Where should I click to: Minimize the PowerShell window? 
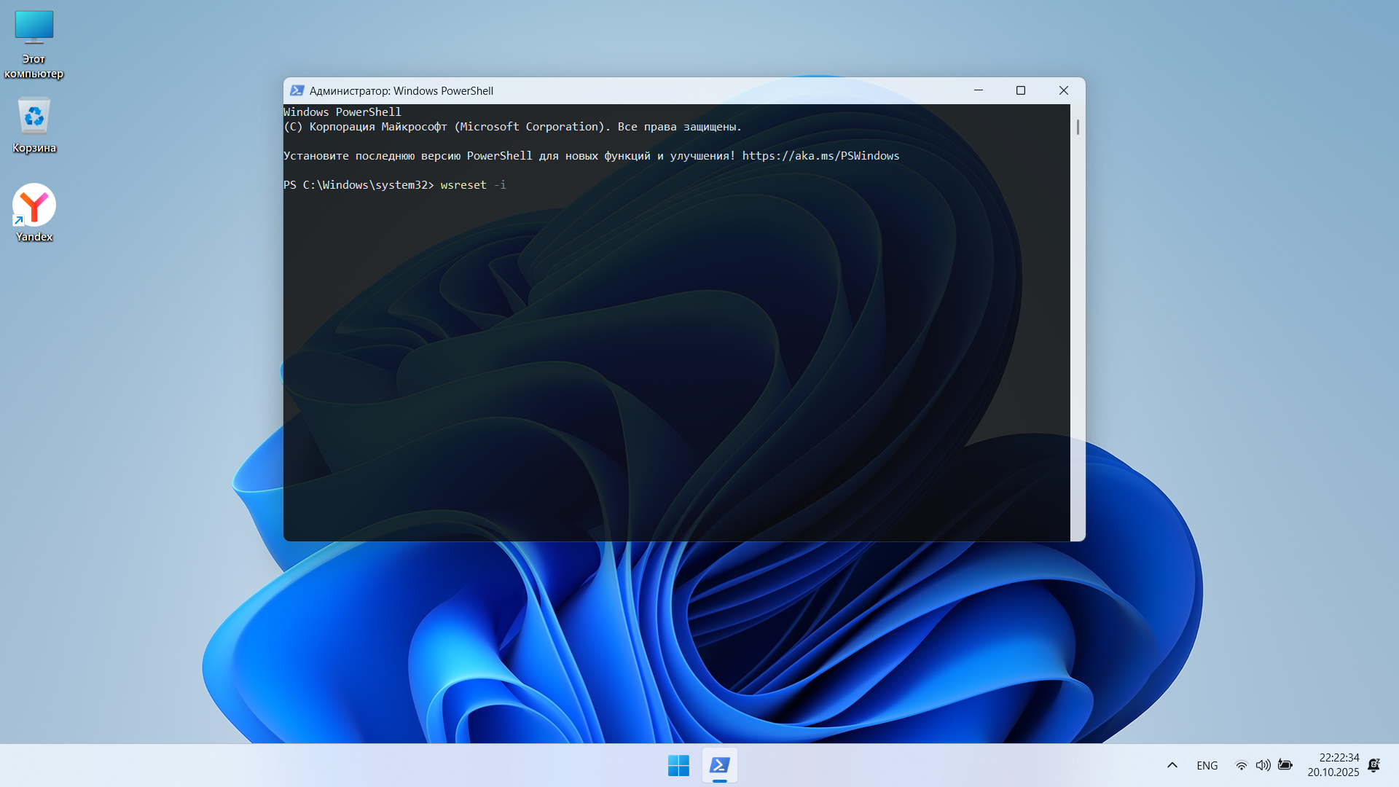[x=979, y=90]
